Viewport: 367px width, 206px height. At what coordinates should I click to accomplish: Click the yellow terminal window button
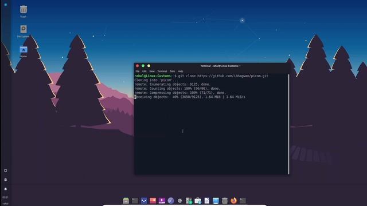coord(149,66)
